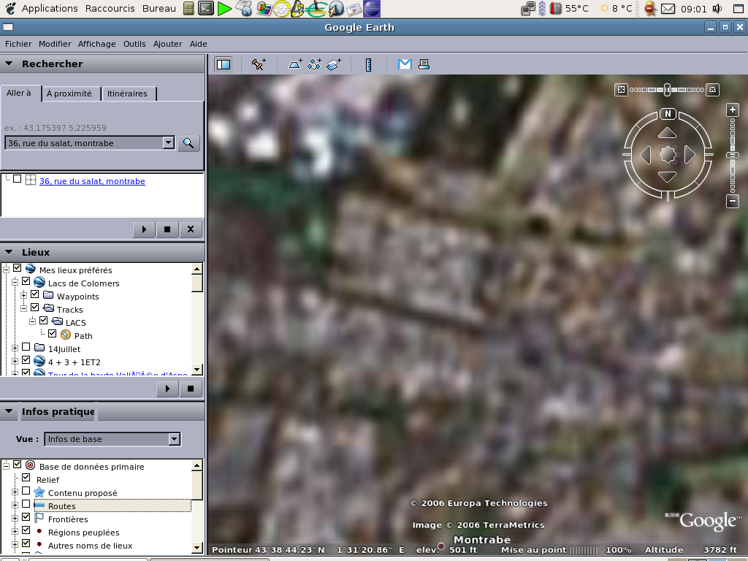Image resolution: width=748 pixels, height=561 pixels.
Task: Pan map down with the compass arrow
Action: click(667, 177)
